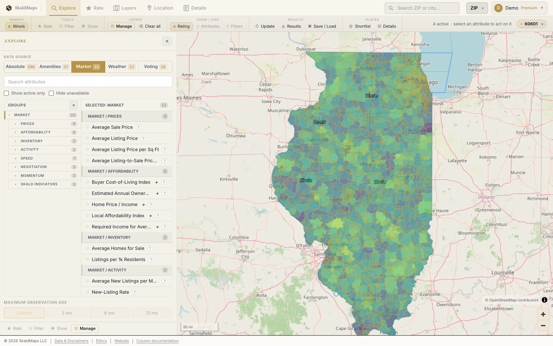The height and width of the screenshot is (346, 553).
Task: Enable Show active only checkbox
Action: [7, 93]
